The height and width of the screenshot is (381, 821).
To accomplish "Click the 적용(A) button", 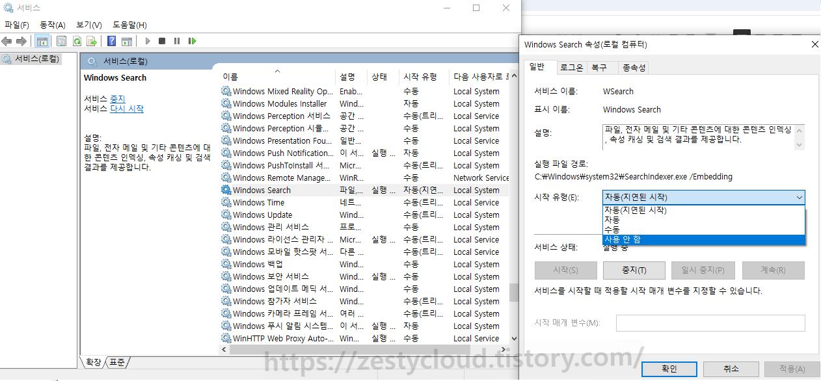I will pos(792,369).
